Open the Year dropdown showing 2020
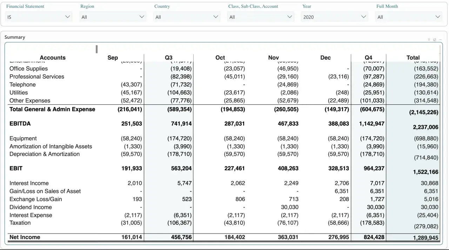Viewport: 449px width, 250px height. tap(335, 16)
